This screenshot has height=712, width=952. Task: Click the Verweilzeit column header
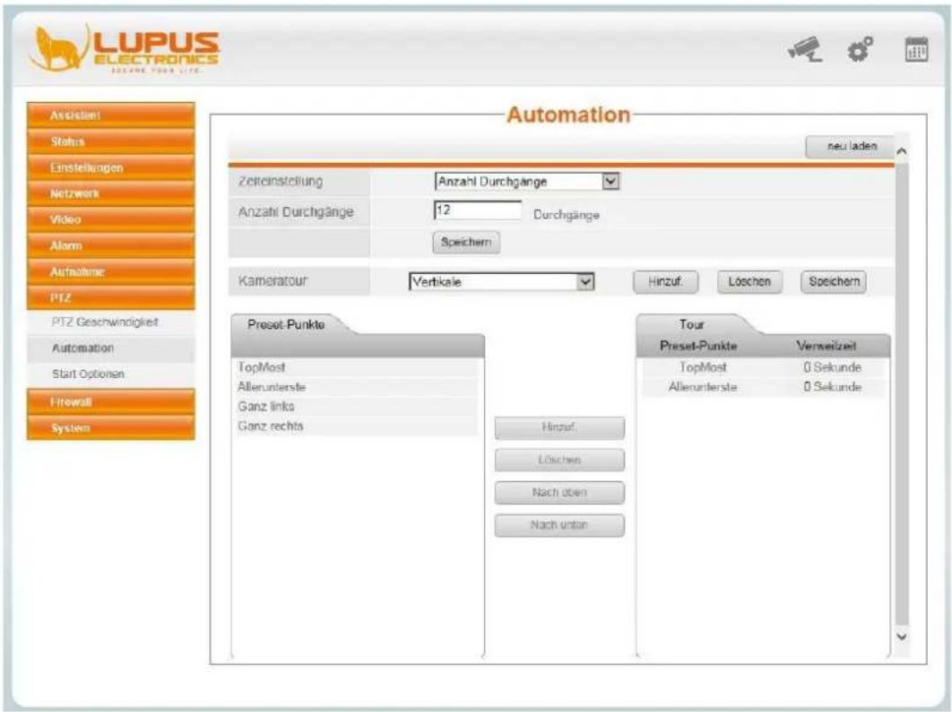pyautogui.click(x=827, y=347)
